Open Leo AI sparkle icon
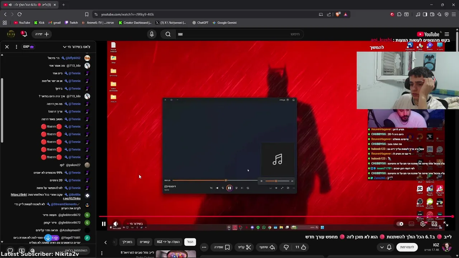Viewport: 459px width, 258px height. [439, 14]
